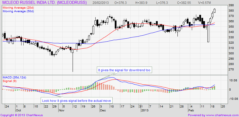Viewport: 239px width, 117px height.
Task: Select the MACD (26d,12d) legend label
Action: (14, 78)
